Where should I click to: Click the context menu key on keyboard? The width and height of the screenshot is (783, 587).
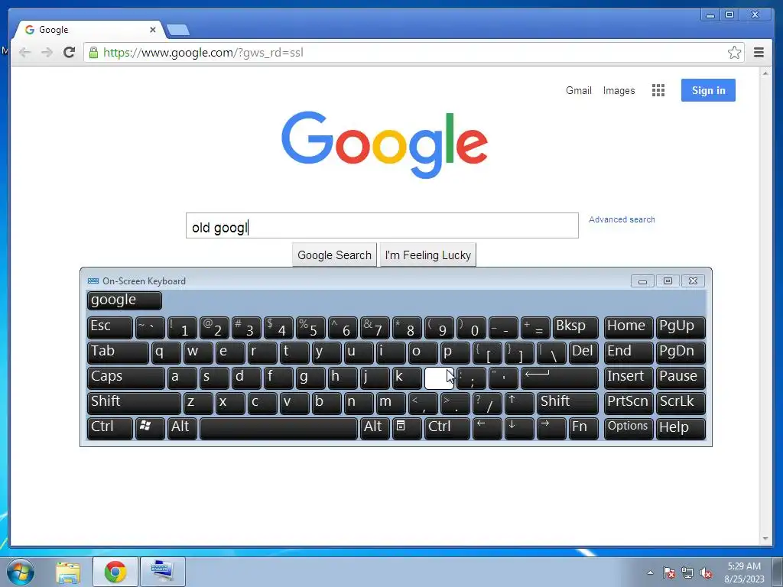pos(407,428)
